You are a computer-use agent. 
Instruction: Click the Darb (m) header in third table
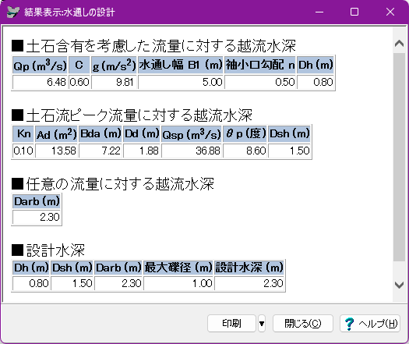click(x=37, y=201)
